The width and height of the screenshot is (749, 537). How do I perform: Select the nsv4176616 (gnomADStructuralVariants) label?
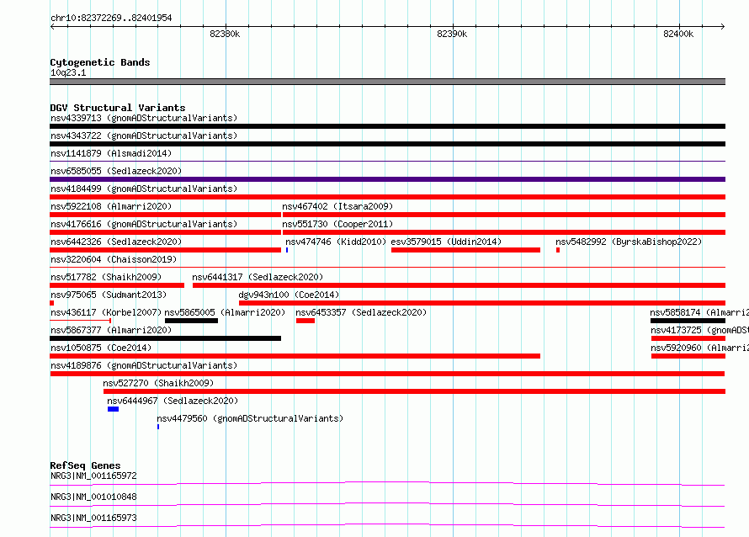144,224
